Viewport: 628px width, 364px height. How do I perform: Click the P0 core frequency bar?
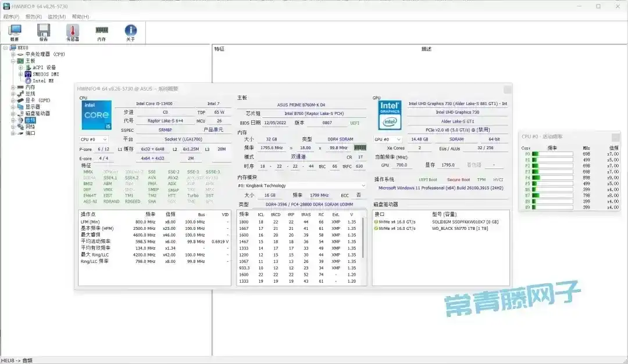552,154
